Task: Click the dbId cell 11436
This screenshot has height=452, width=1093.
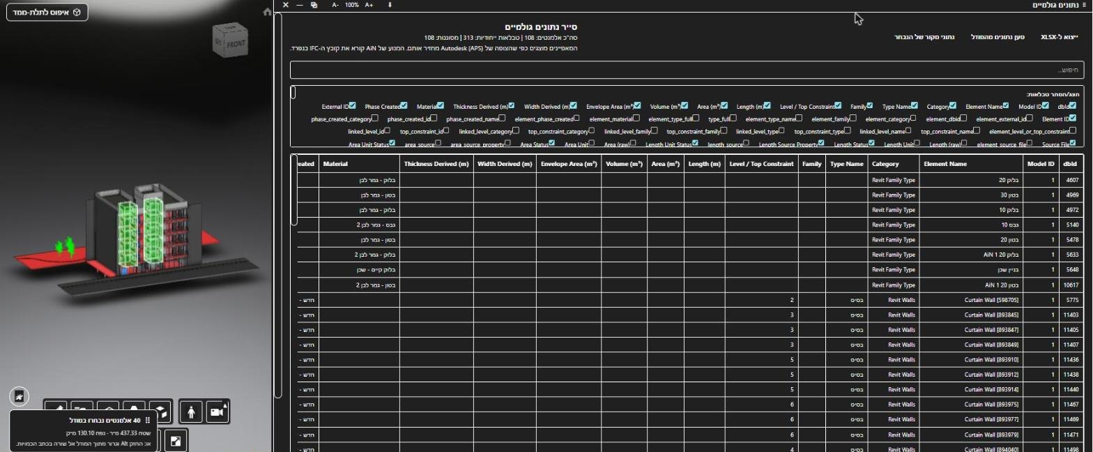Action: click(x=1070, y=360)
